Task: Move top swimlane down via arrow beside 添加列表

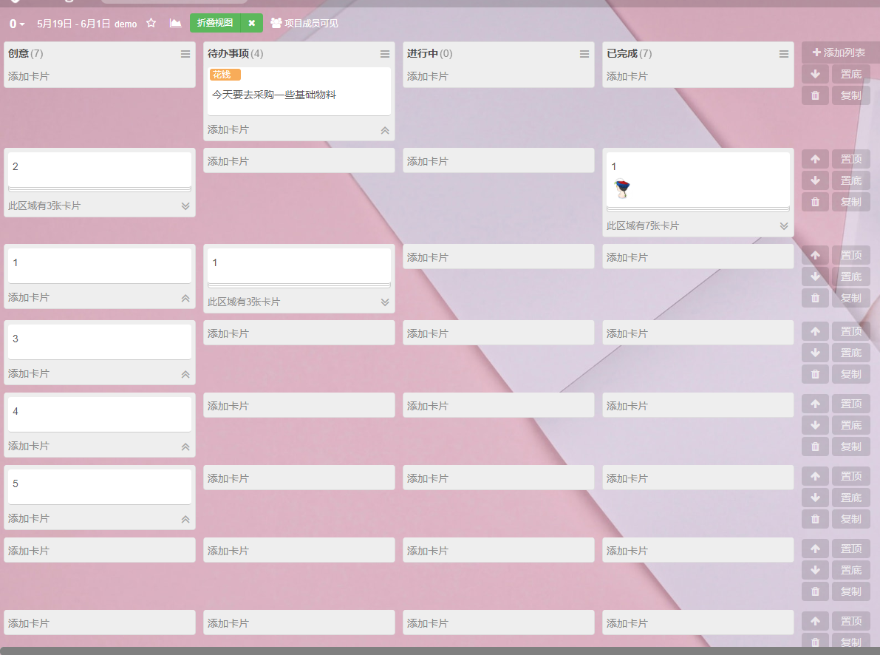Action: pyautogui.click(x=816, y=74)
